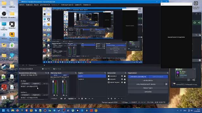
Task: Open the Справка (Help) menu
Action: pyautogui.click(x=87, y=5)
